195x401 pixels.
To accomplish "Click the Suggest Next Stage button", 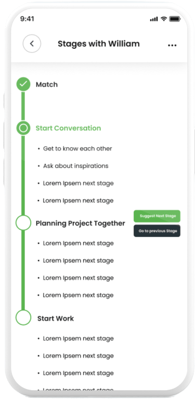I will click(x=157, y=216).
